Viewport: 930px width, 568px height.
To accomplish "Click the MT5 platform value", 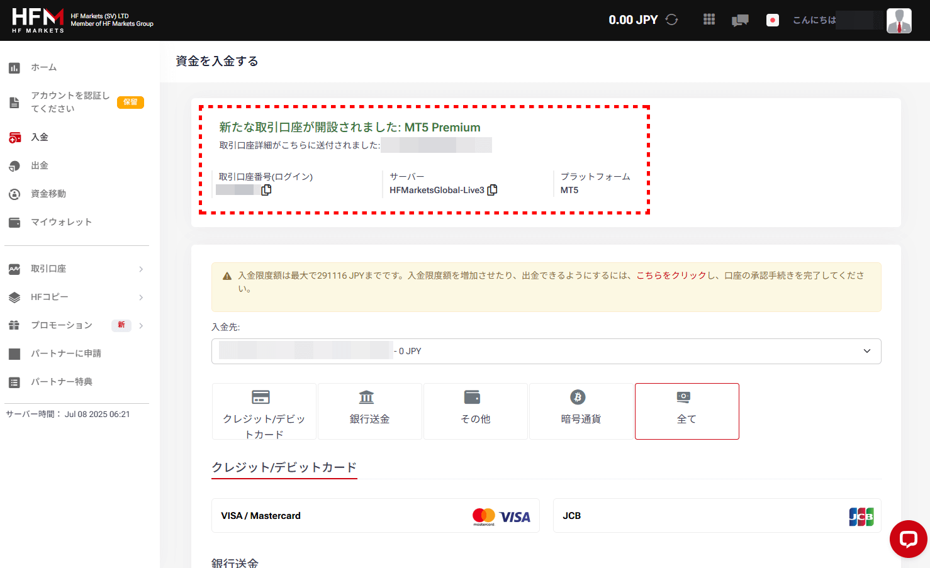I will (569, 190).
